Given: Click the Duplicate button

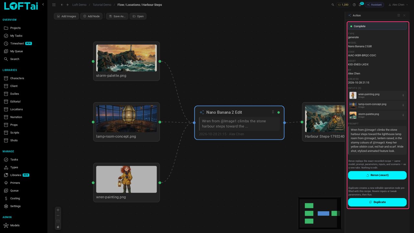Looking at the screenshot, I should [377, 202].
